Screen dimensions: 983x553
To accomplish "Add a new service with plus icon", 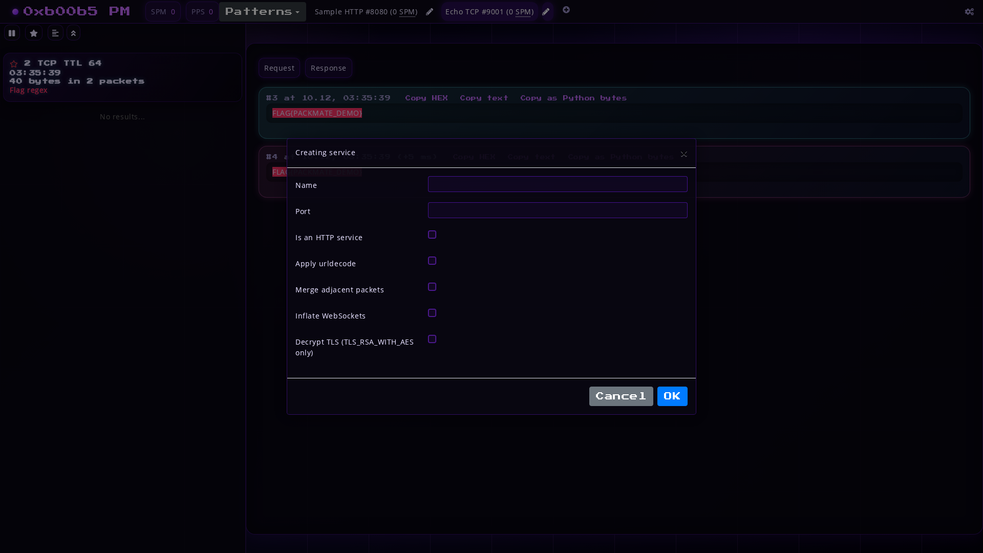I will pos(566,10).
